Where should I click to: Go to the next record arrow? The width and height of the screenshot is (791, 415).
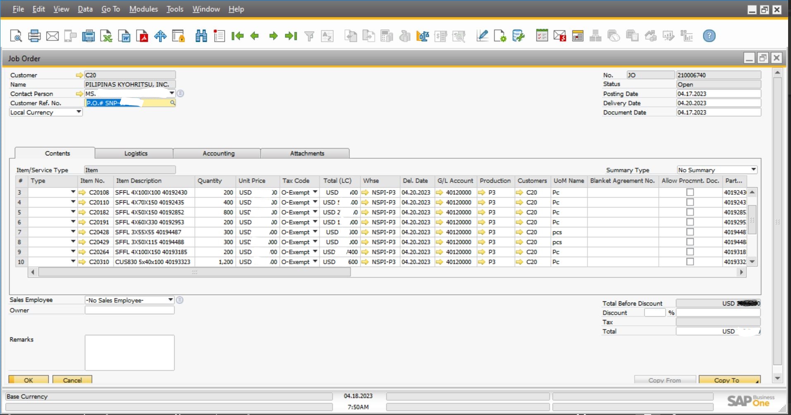pyautogui.click(x=273, y=36)
